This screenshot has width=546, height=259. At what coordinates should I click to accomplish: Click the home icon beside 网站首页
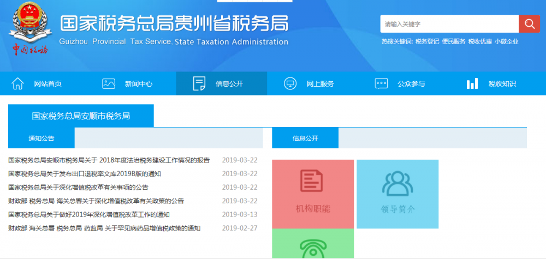click(x=18, y=83)
